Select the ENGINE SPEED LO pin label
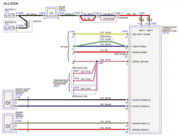The image size is (178, 138). click(x=141, y=124)
